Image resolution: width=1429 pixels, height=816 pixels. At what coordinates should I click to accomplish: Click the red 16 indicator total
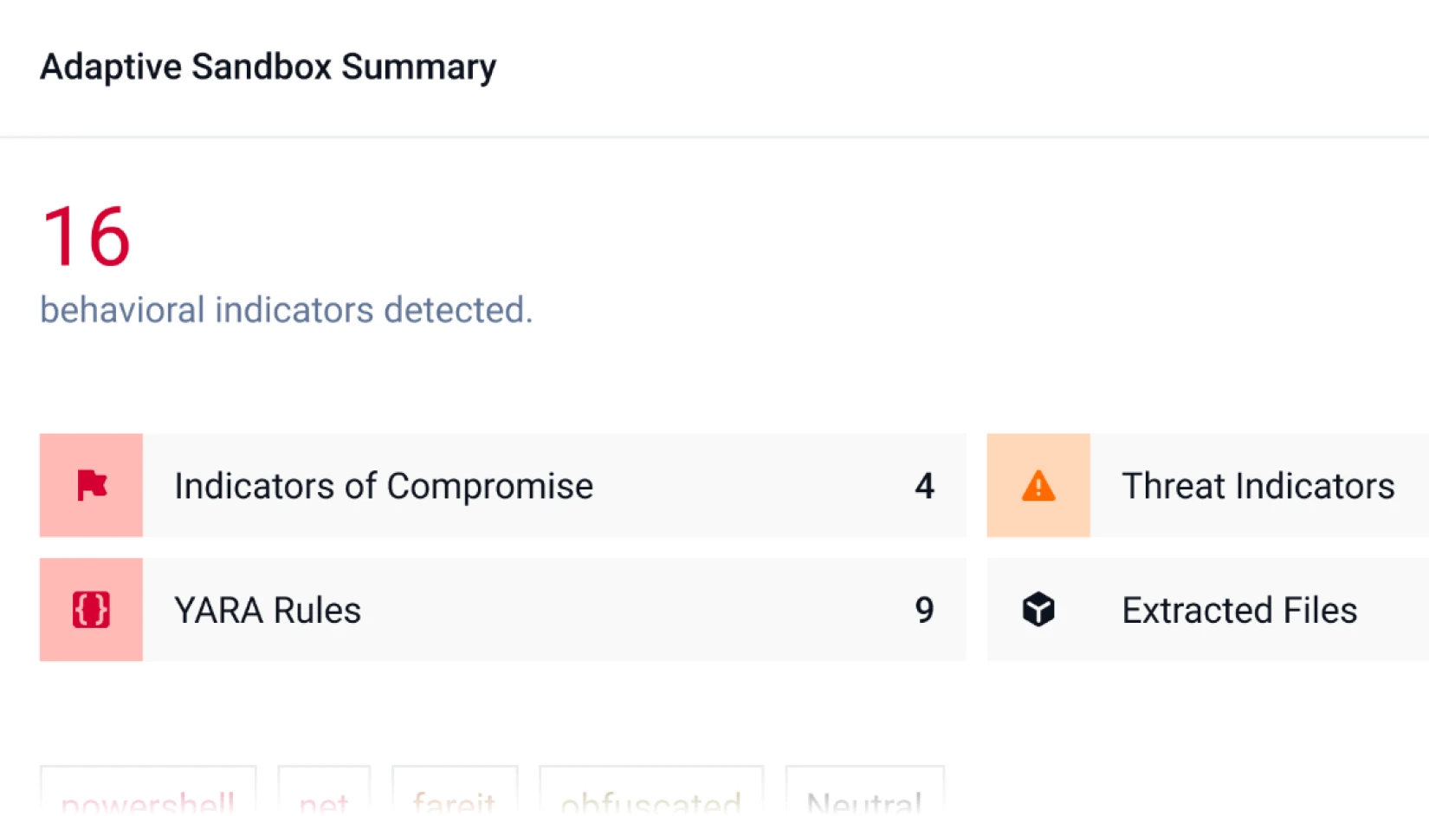[x=86, y=236]
